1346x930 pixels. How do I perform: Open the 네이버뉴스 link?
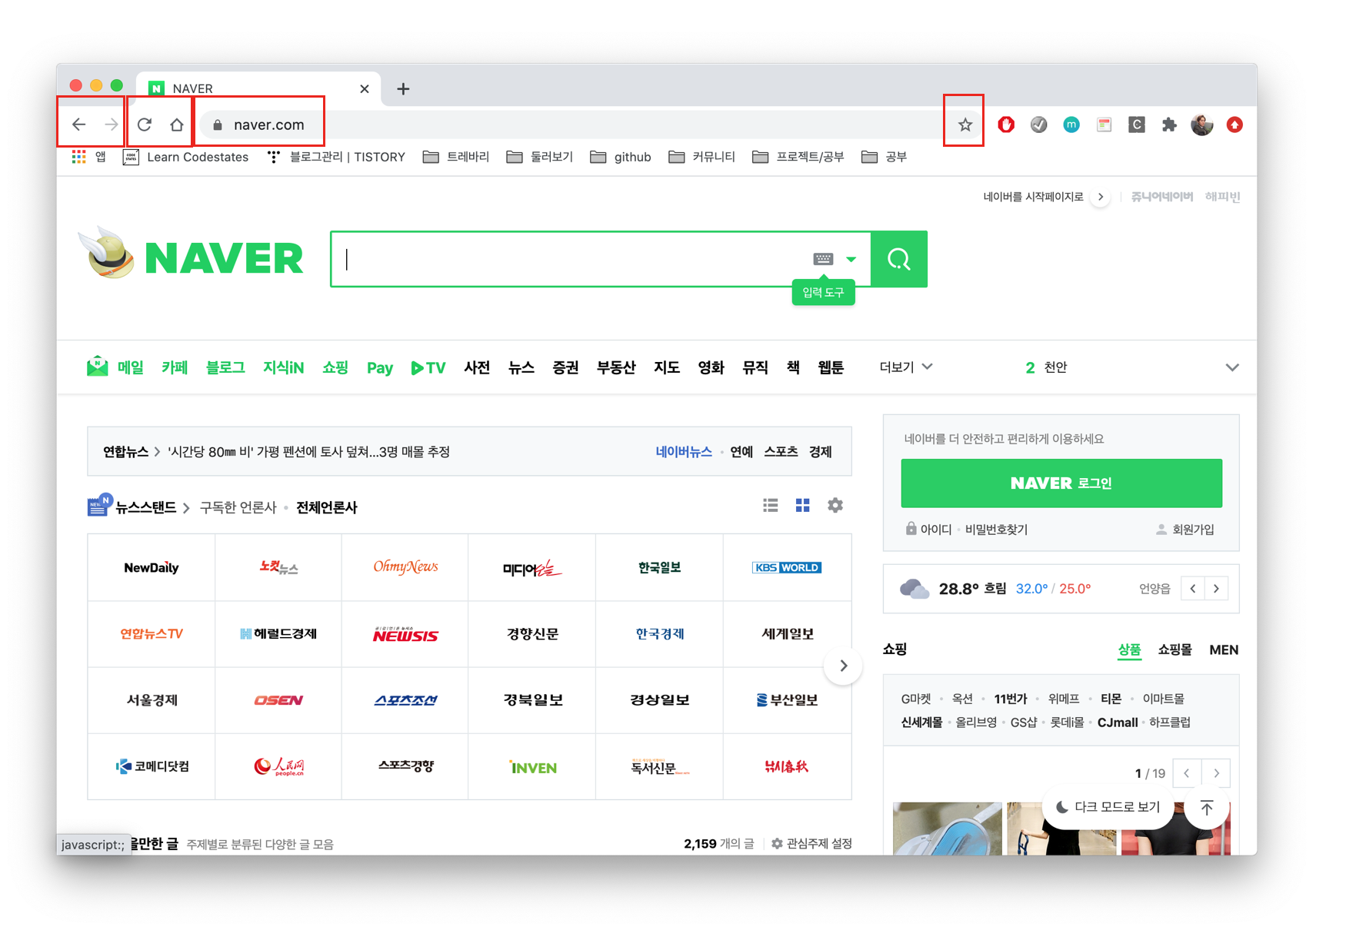coord(683,452)
